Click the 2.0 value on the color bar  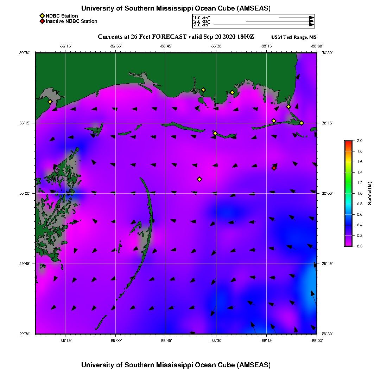pyautogui.click(x=360, y=141)
